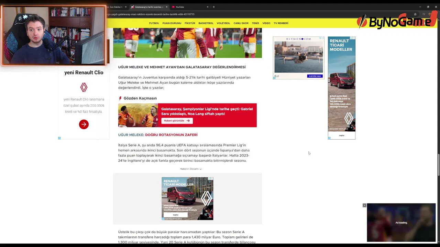Click 'keşfet' button in in-article Renault ad

point(176,215)
